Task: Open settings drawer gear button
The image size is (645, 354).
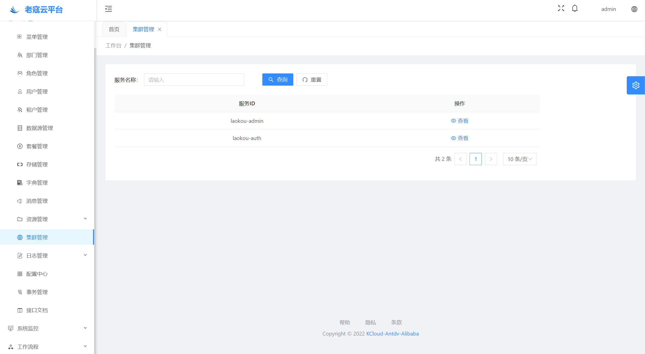Action: [x=635, y=85]
